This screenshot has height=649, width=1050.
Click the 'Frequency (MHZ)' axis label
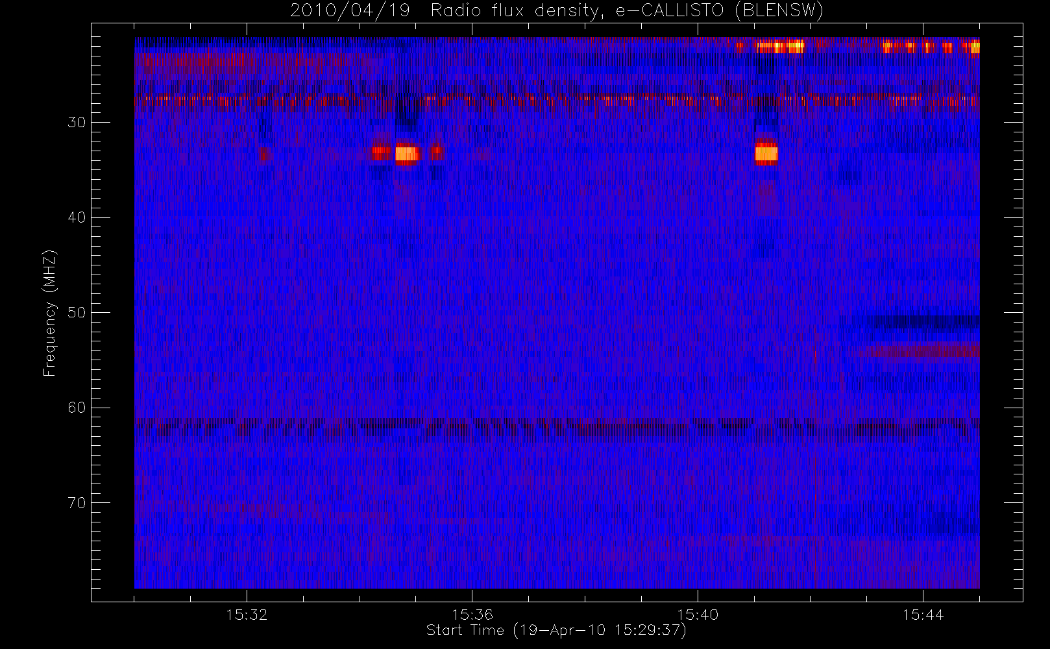click(x=49, y=313)
